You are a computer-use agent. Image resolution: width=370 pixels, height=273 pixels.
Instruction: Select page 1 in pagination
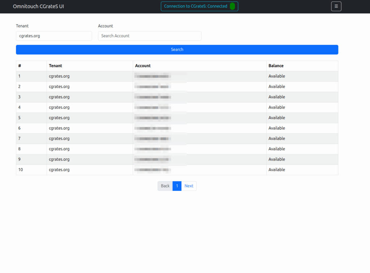tap(177, 186)
